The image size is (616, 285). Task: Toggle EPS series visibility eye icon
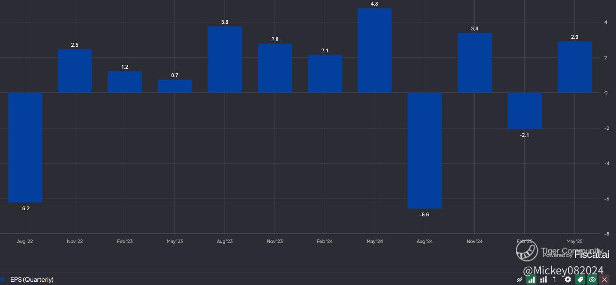pos(592,279)
